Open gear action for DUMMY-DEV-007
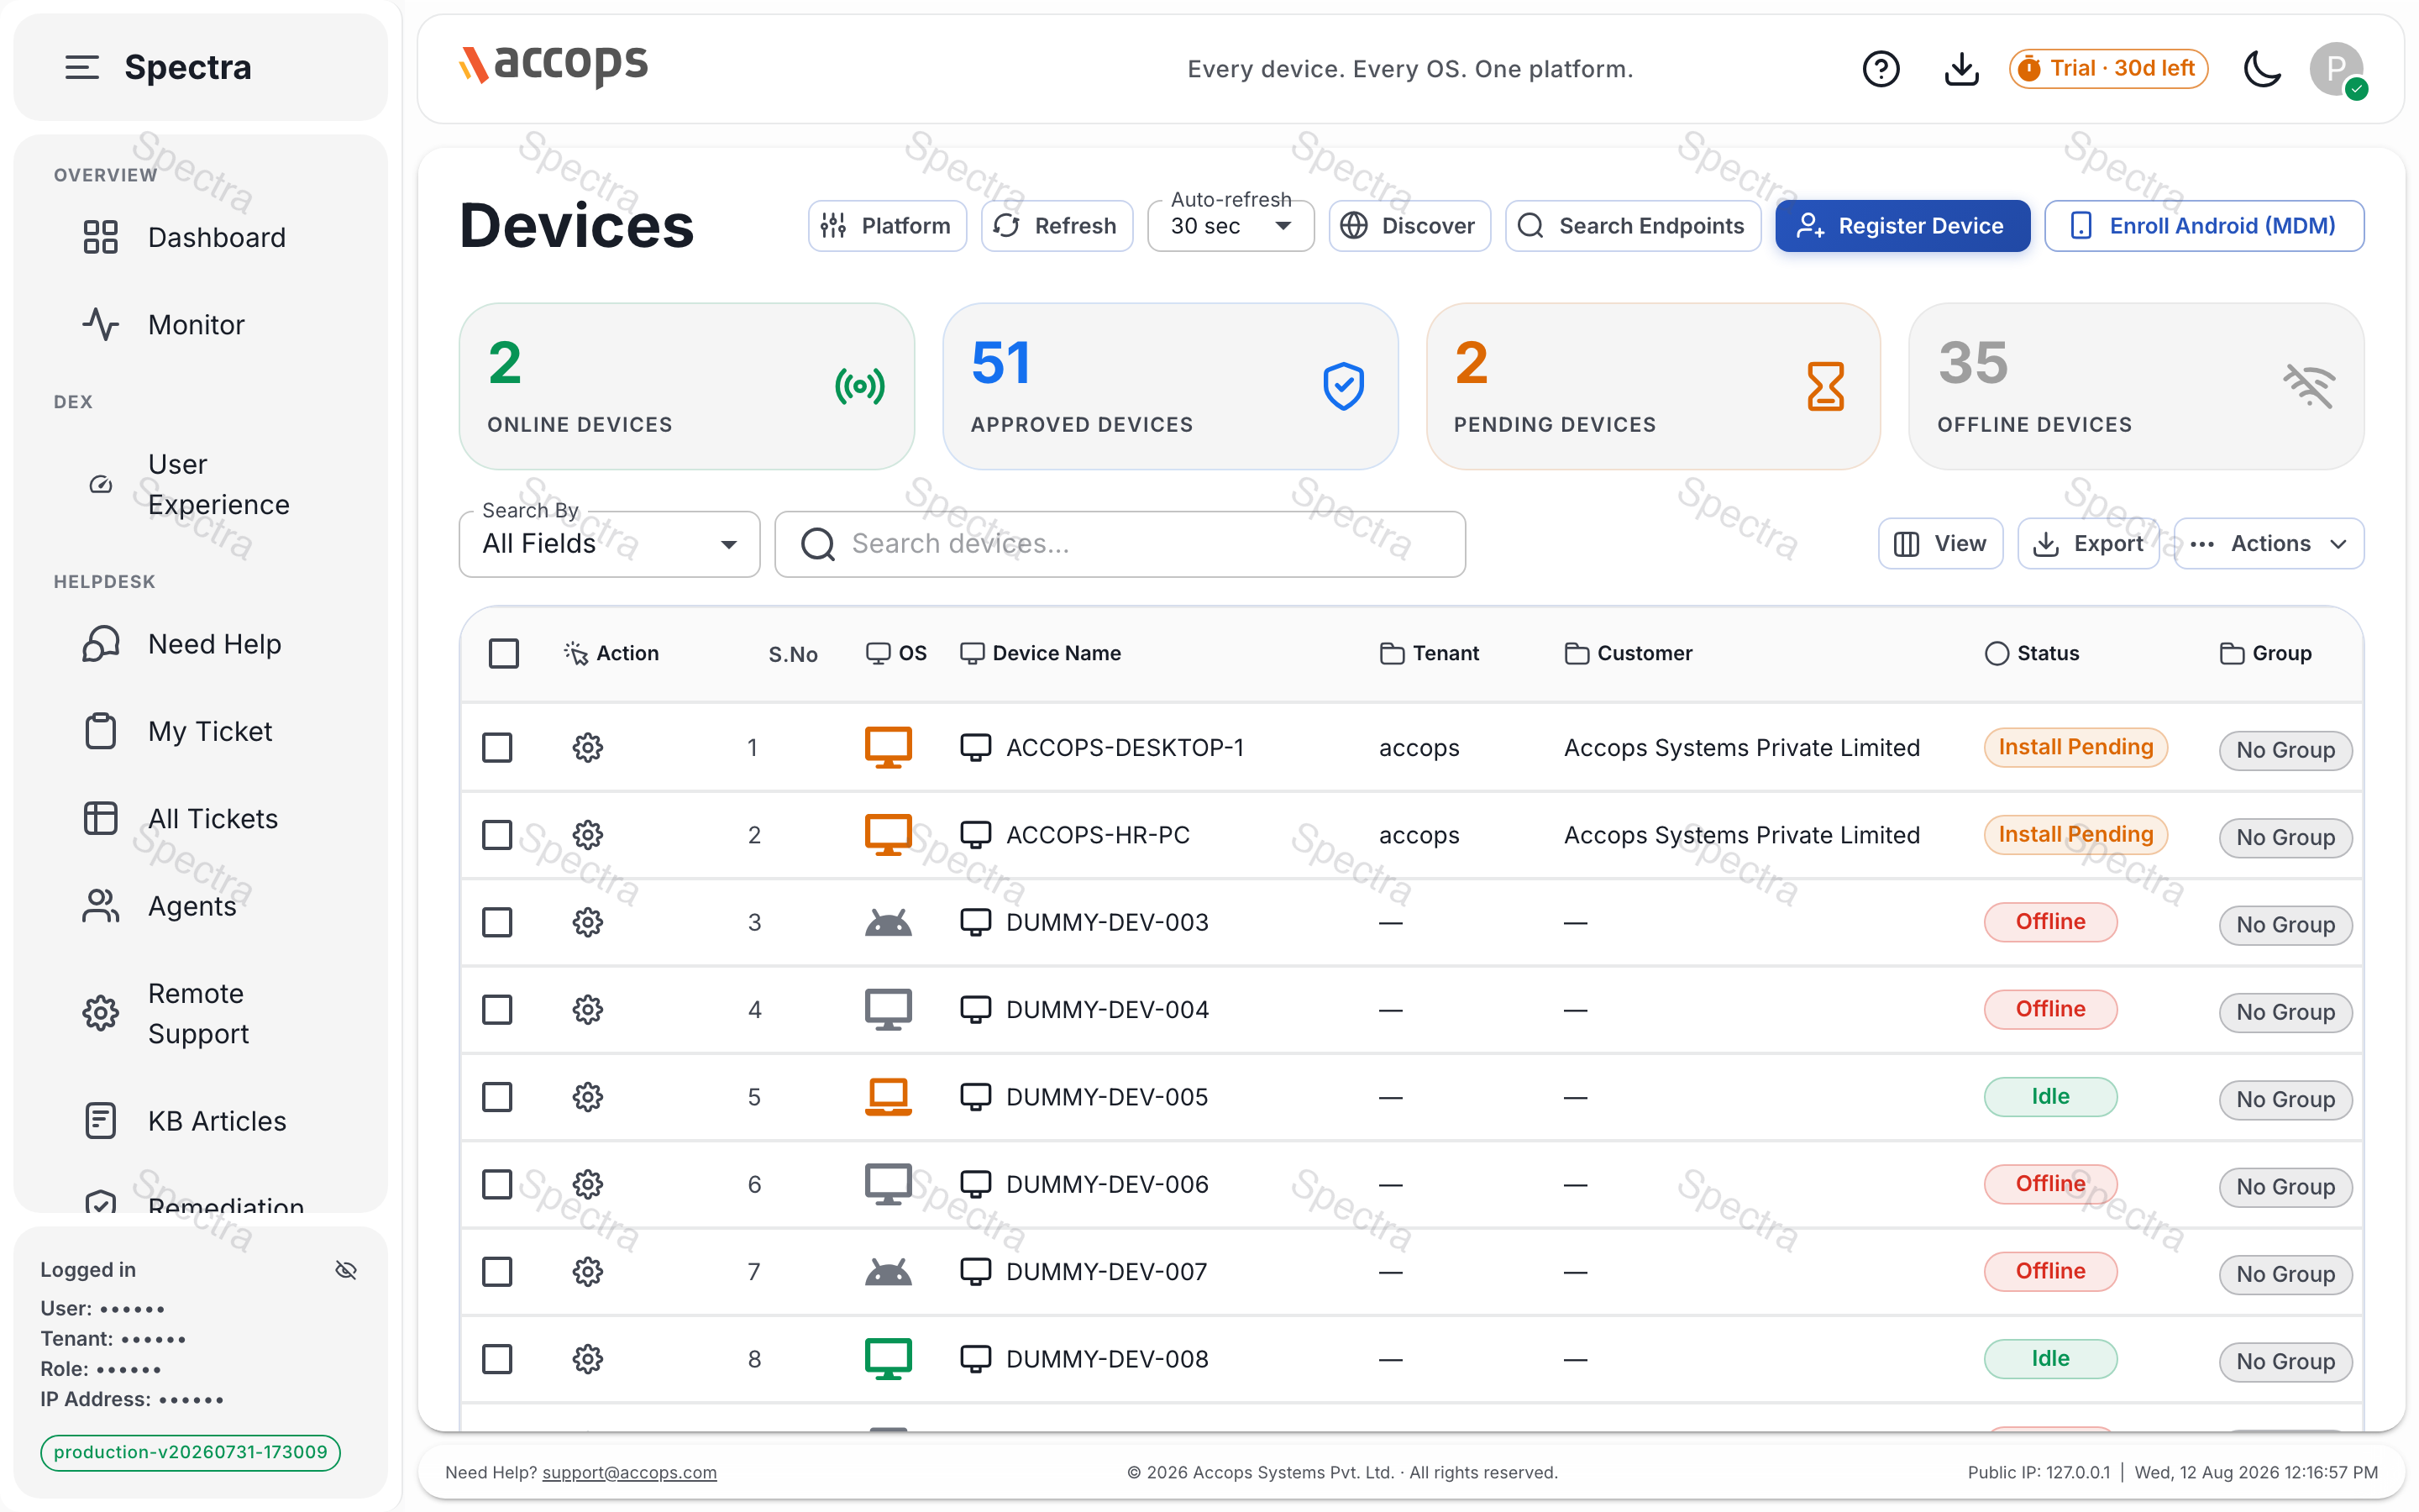2419x1512 pixels. pos(588,1271)
